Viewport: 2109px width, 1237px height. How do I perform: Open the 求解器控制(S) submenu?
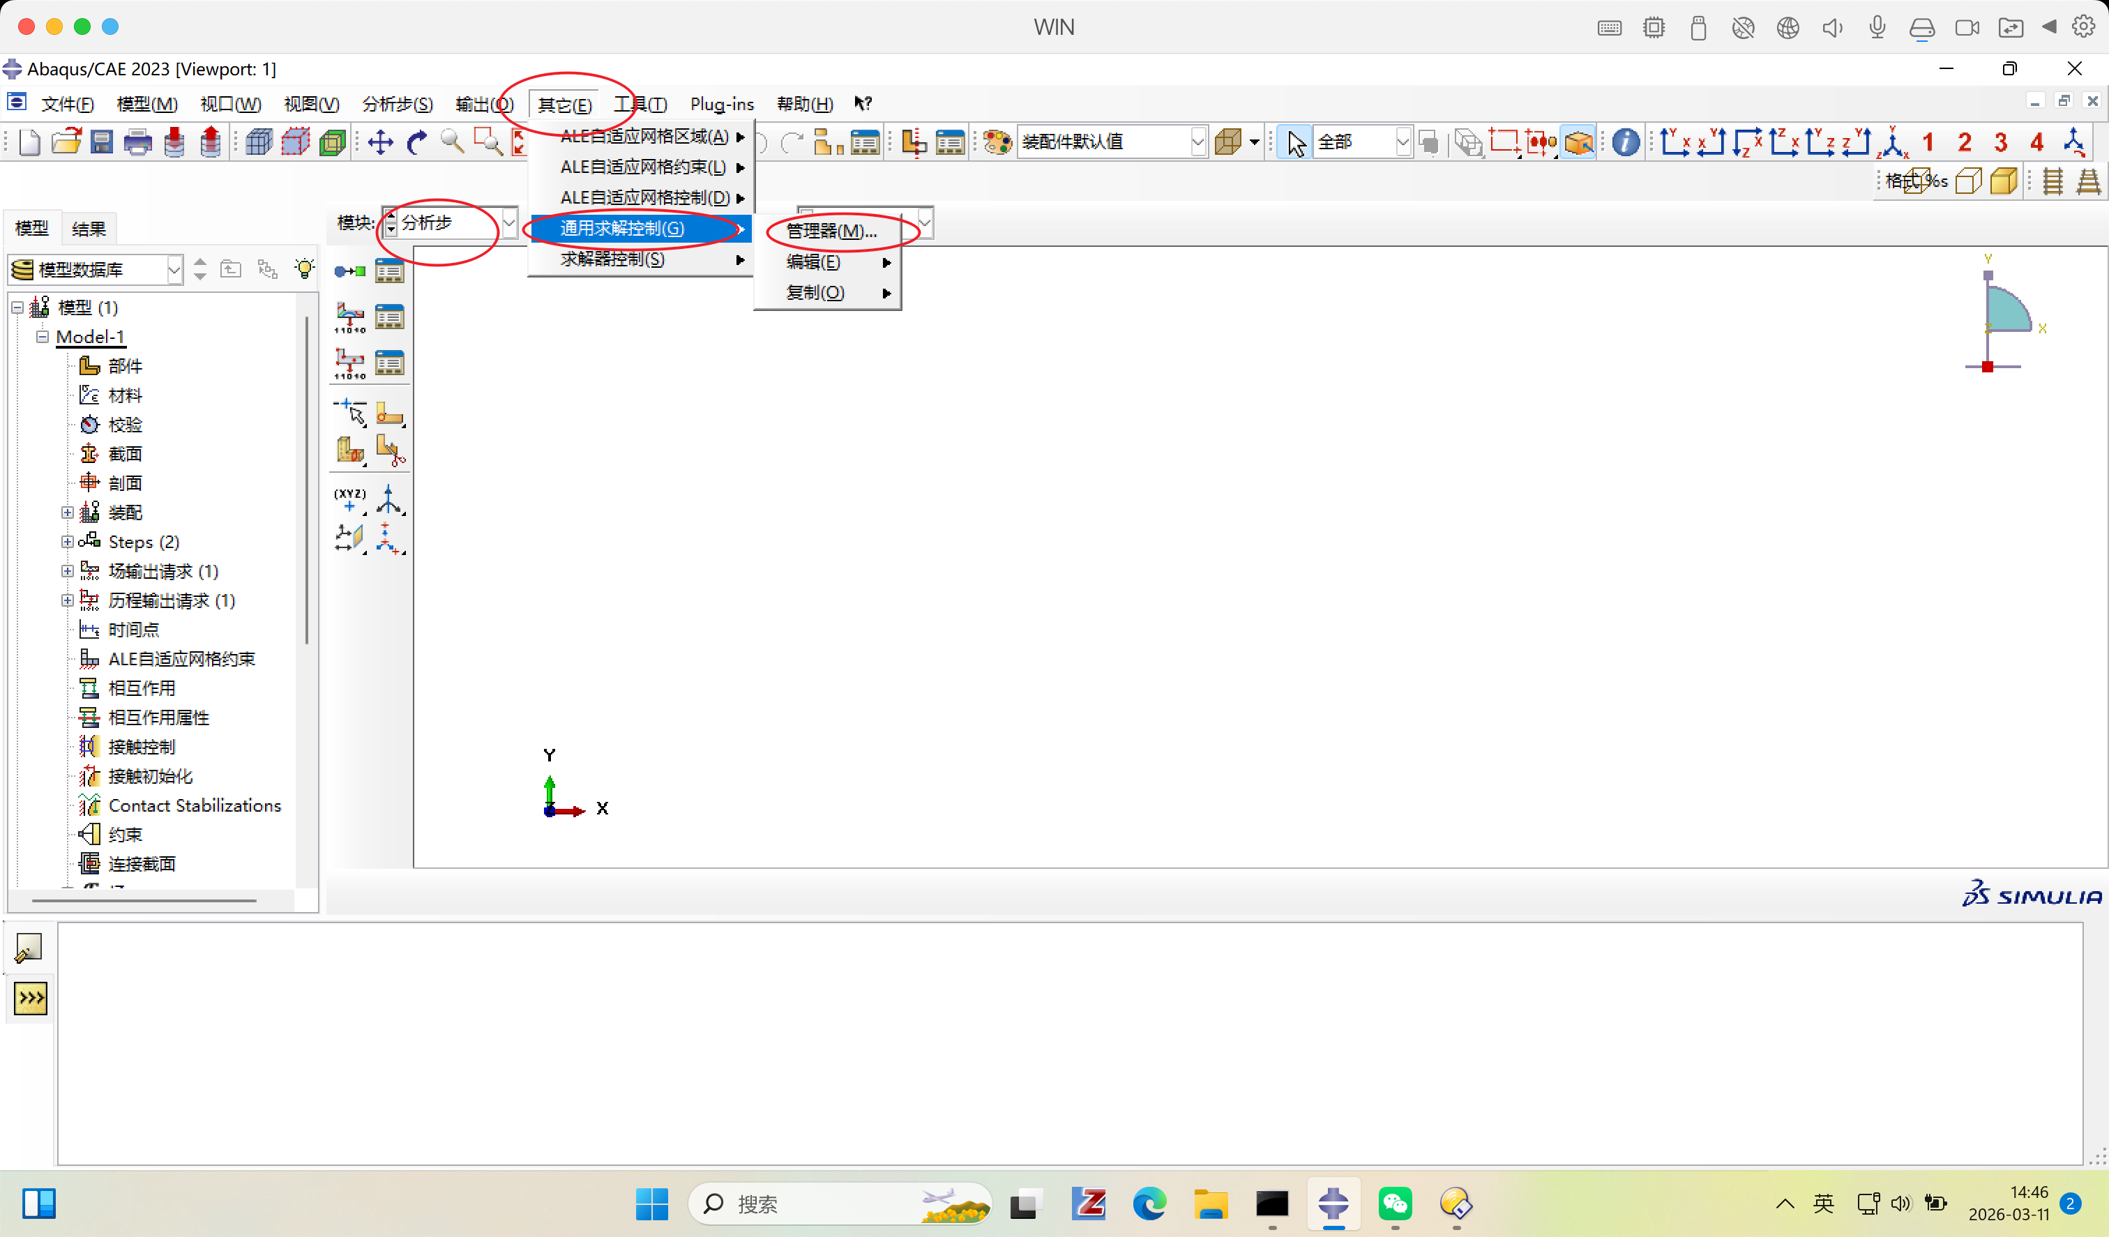click(641, 259)
